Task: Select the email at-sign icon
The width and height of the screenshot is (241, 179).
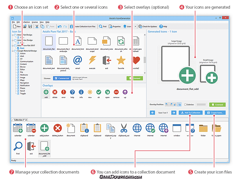Action: [78, 62]
